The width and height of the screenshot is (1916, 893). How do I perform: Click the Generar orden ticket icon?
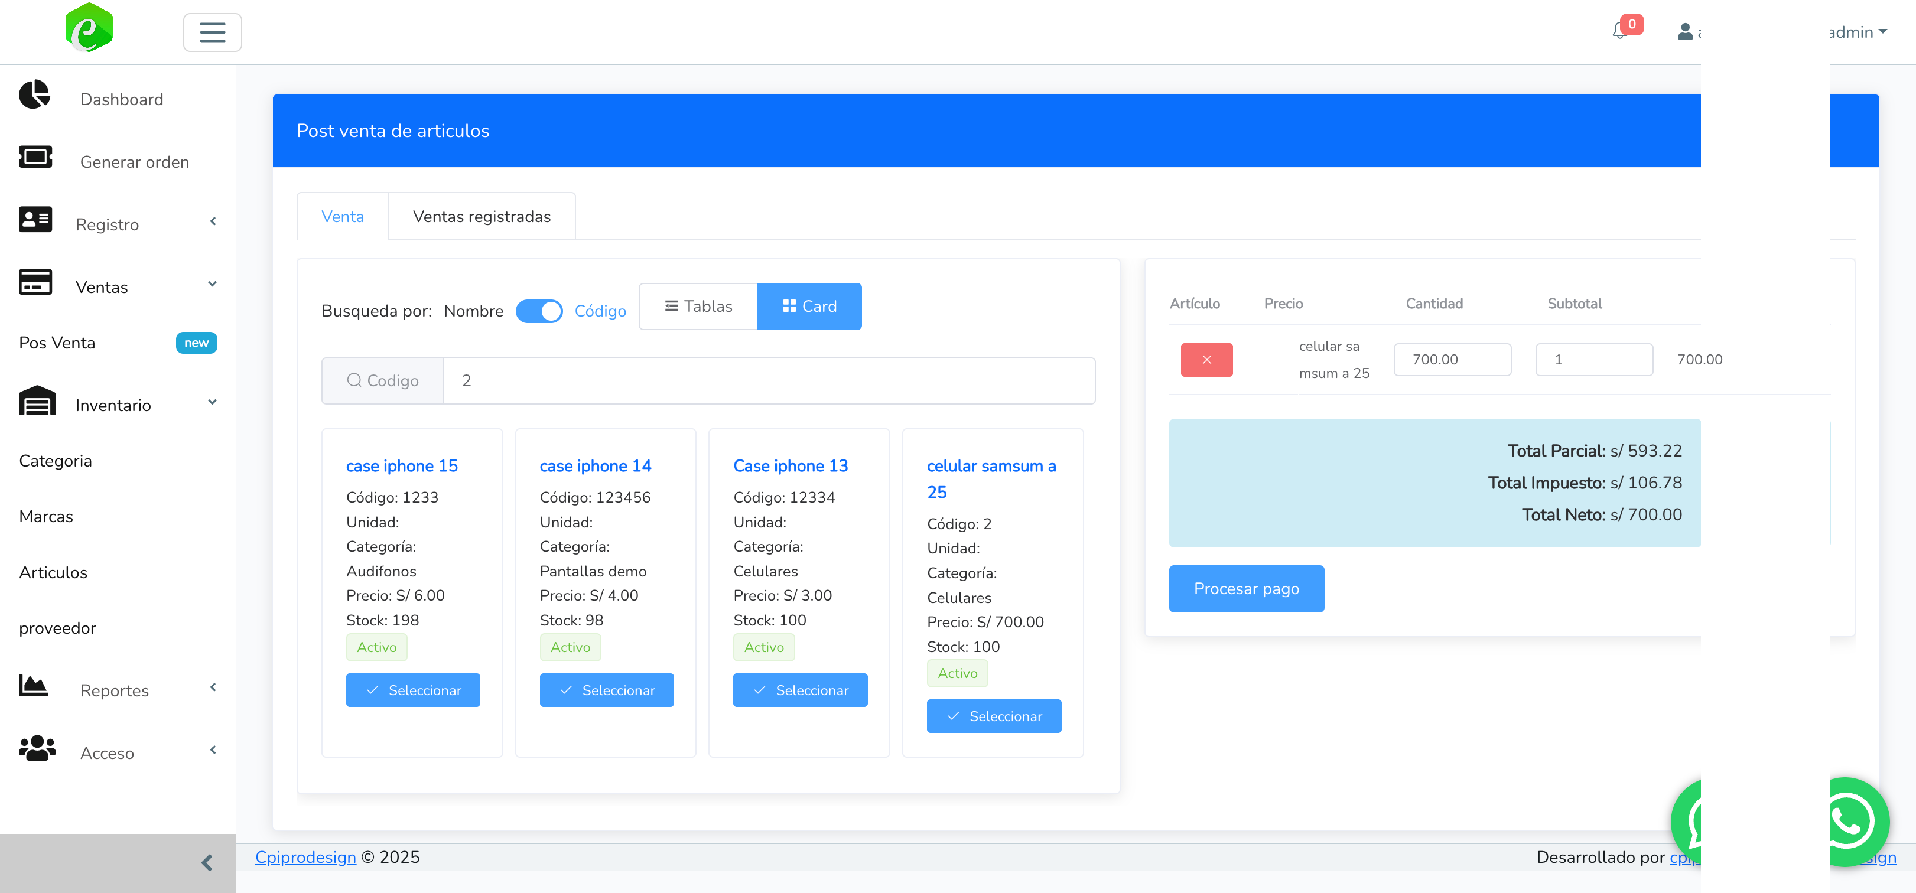[35, 158]
